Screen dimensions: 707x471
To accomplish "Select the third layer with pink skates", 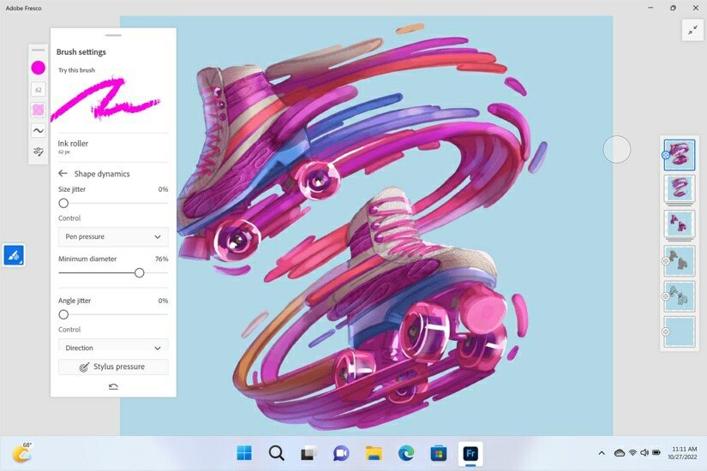I will 680,224.
